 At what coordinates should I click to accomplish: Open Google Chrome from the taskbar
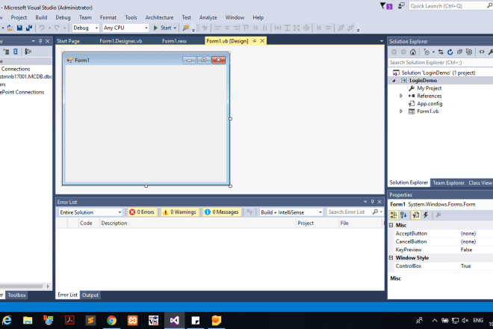tap(111, 321)
